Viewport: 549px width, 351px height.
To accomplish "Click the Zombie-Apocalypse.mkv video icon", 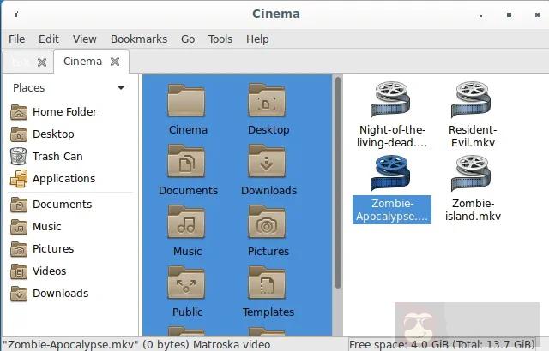I will tap(392, 174).
